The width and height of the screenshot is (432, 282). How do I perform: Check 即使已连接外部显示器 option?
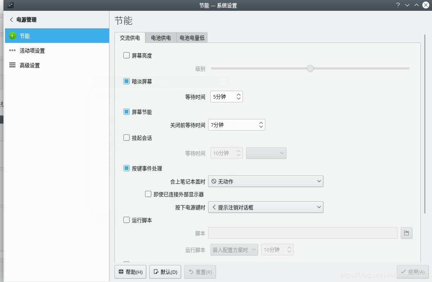(x=148, y=194)
